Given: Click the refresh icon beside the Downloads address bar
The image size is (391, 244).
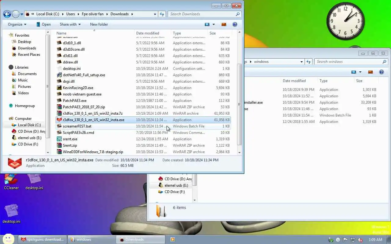Looking at the screenshot, I should tap(162, 14).
